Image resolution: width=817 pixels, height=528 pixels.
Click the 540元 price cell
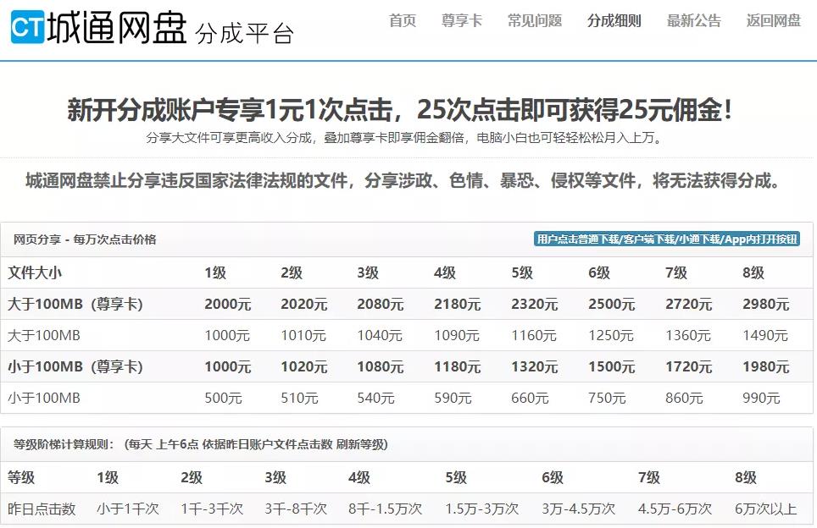point(375,398)
